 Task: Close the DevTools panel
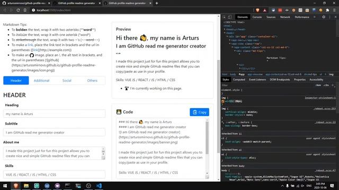click(x=335, y=17)
